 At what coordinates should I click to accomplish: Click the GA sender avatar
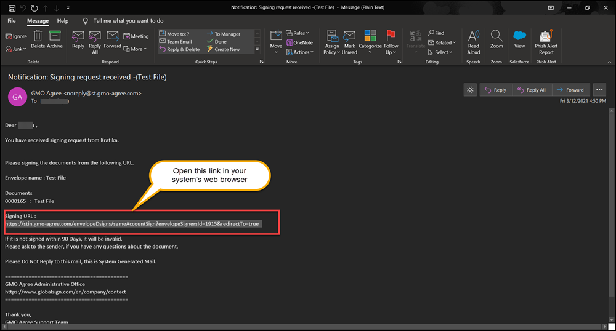pyautogui.click(x=17, y=97)
